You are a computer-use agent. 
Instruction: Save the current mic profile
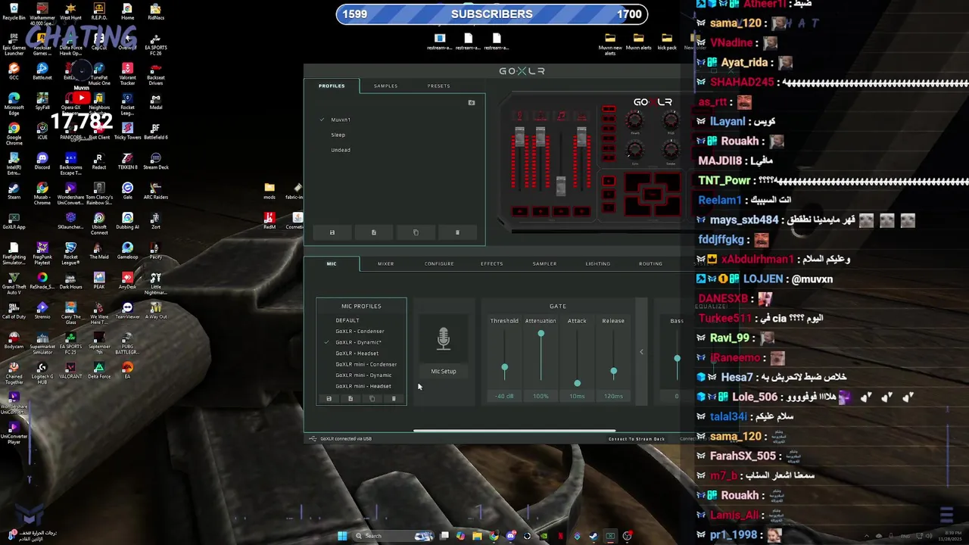click(329, 398)
